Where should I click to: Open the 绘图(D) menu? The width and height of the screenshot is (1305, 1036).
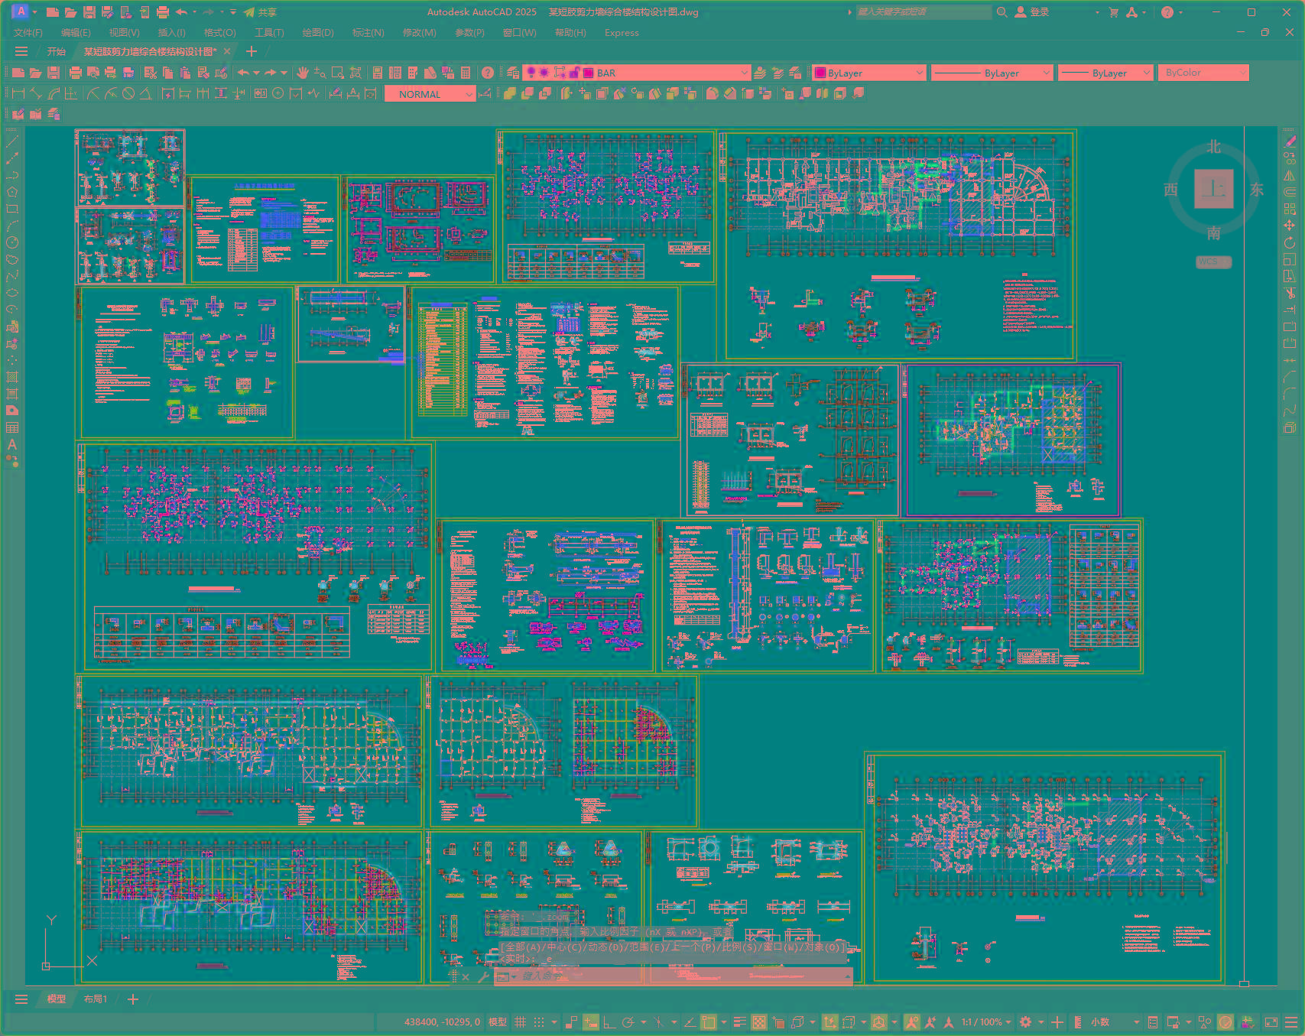pyautogui.click(x=318, y=33)
